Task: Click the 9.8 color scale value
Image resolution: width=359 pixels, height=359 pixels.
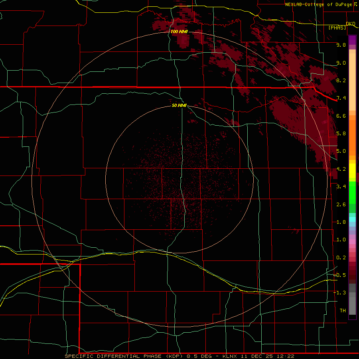Action: tap(341, 45)
